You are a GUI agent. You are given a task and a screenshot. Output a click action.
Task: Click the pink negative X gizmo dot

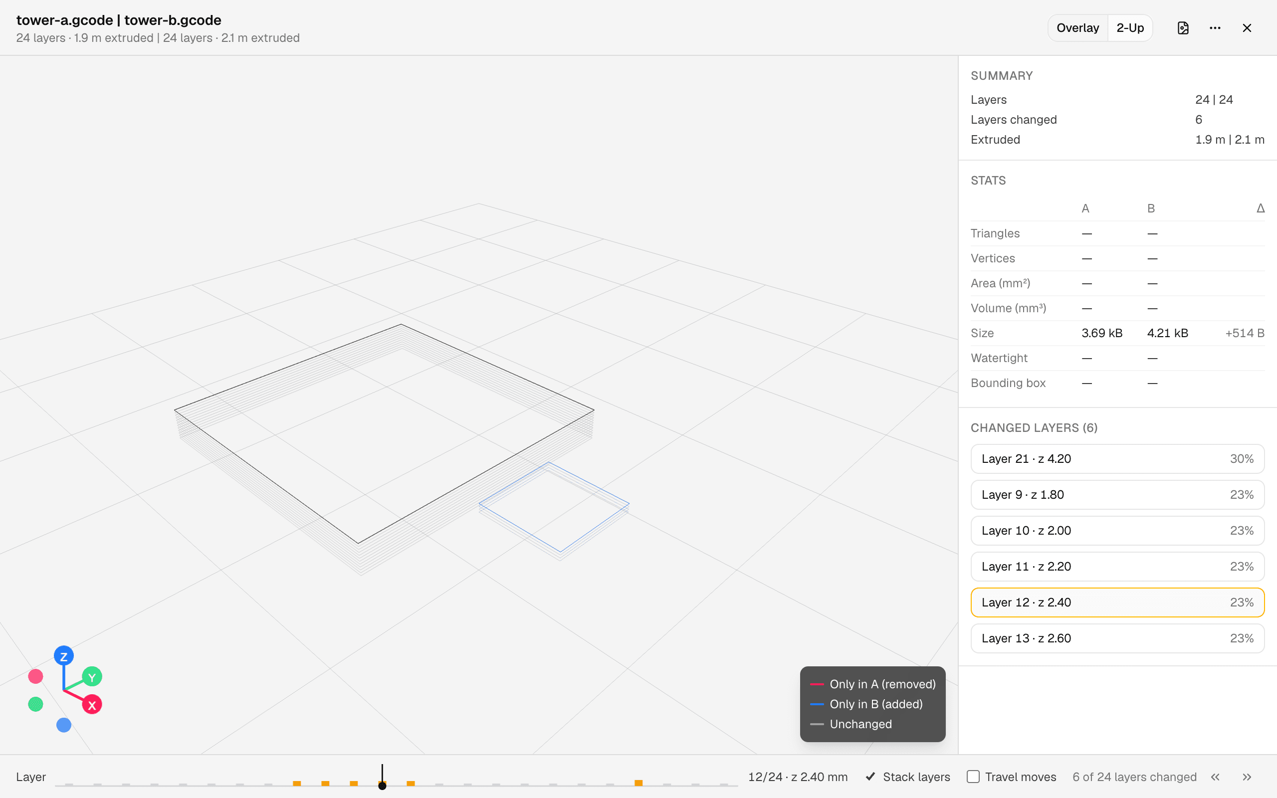coord(35,676)
